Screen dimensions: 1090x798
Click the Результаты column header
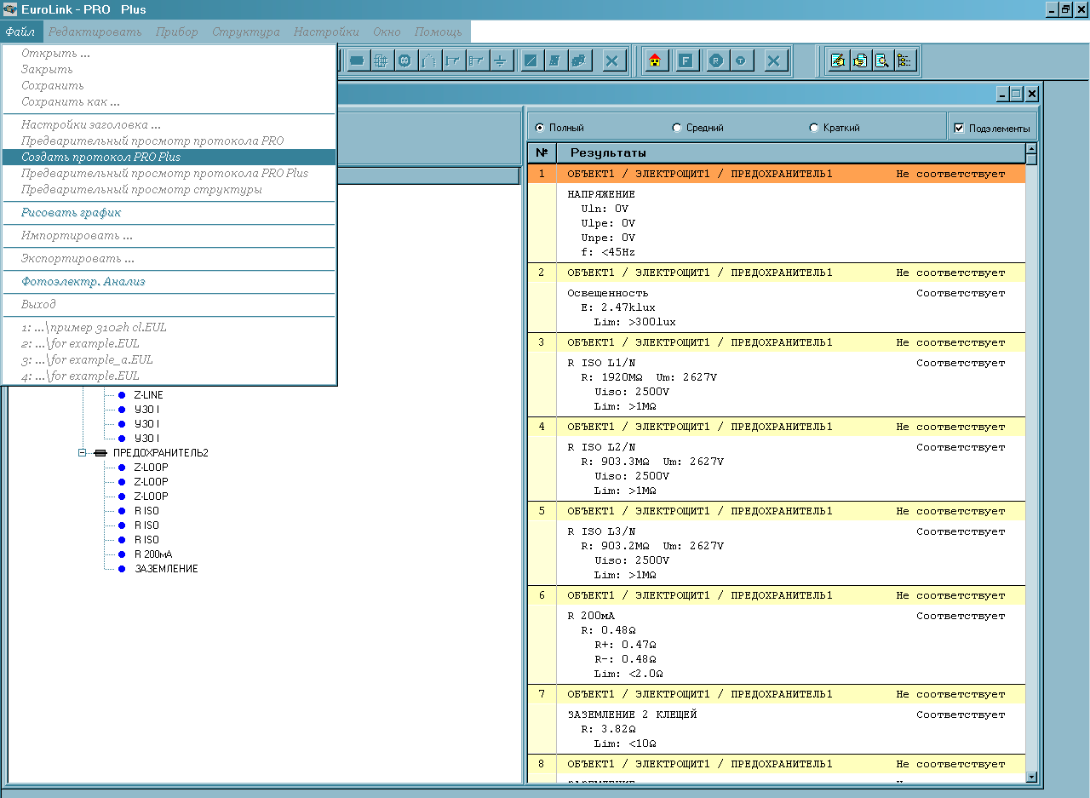790,152
